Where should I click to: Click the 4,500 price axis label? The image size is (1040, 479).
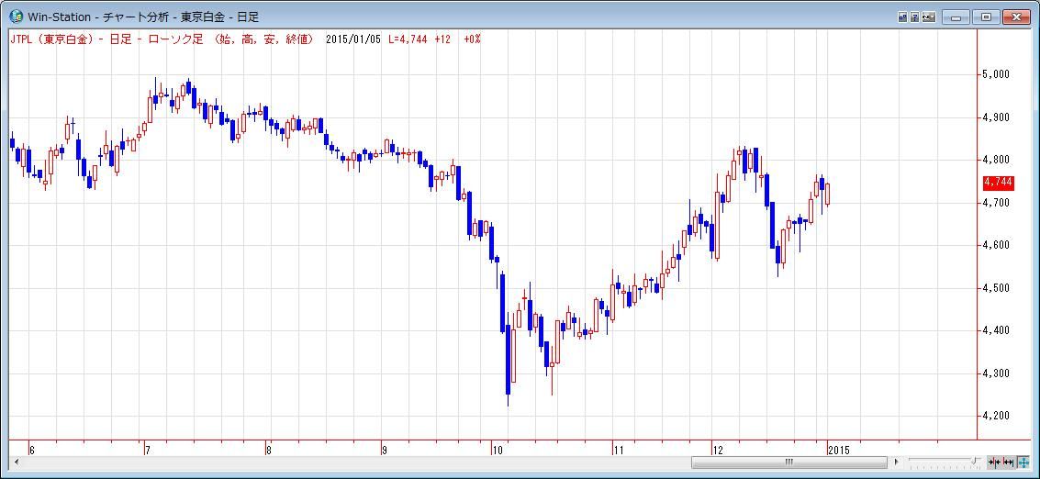[995, 289]
